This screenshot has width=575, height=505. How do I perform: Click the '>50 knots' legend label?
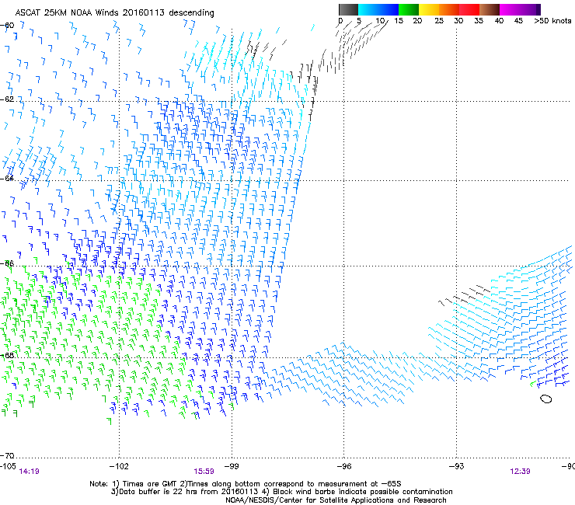click(552, 20)
